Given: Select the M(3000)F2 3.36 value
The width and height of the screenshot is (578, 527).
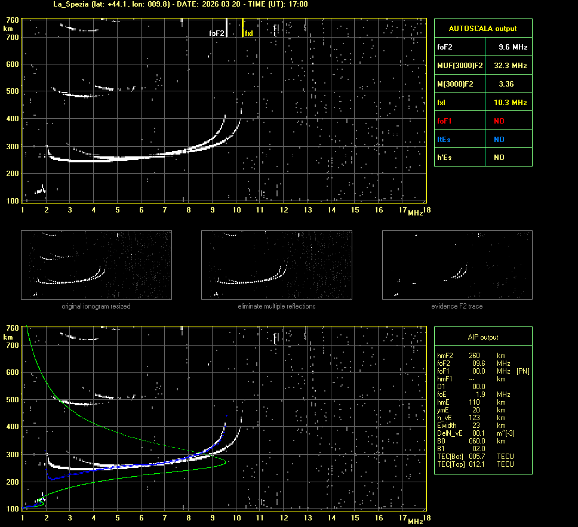Looking at the screenshot, I should (x=506, y=84).
